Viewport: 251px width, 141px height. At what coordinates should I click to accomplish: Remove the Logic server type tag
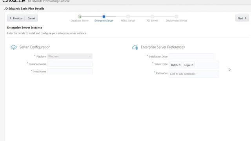pyautogui.click(x=193, y=65)
